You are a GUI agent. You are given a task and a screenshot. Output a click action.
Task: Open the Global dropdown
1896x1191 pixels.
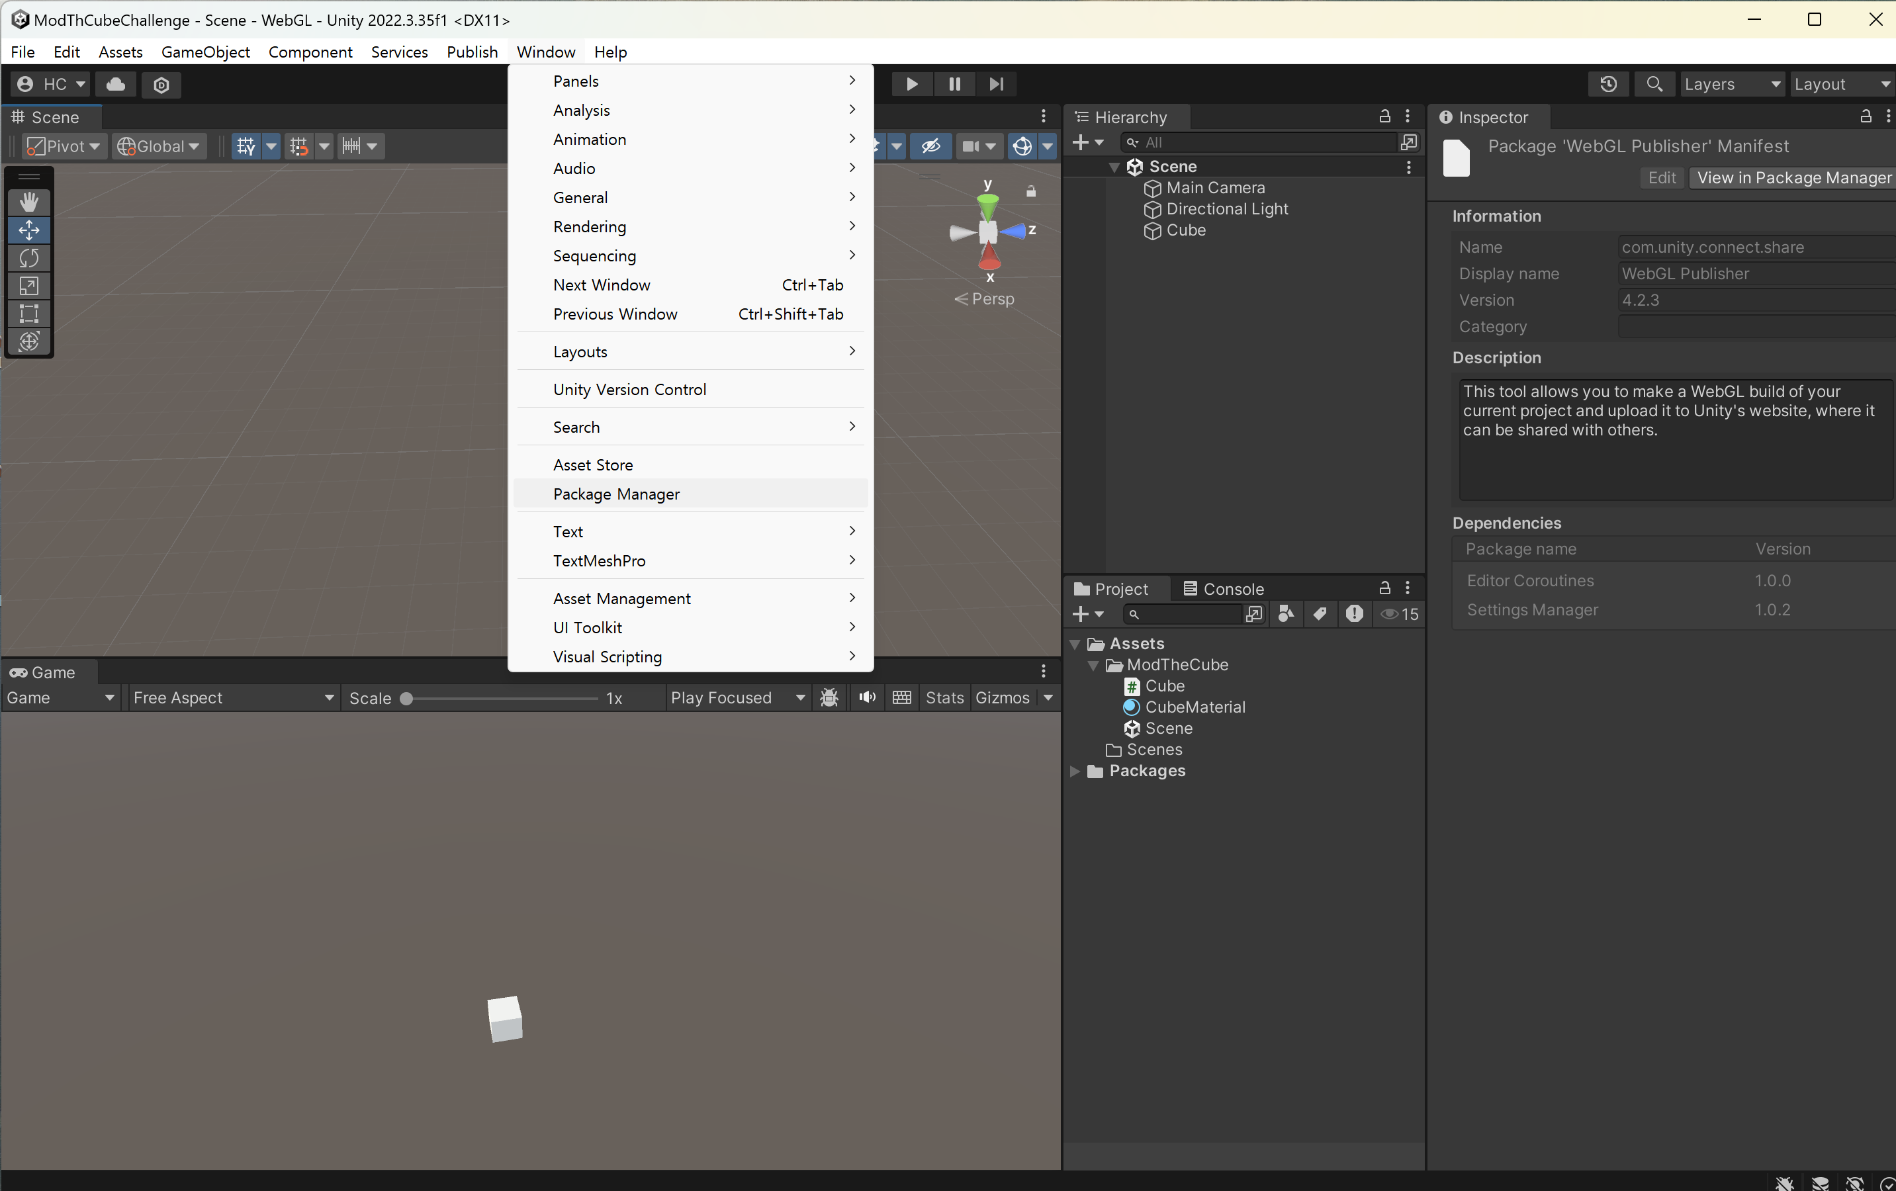click(158, 146)
